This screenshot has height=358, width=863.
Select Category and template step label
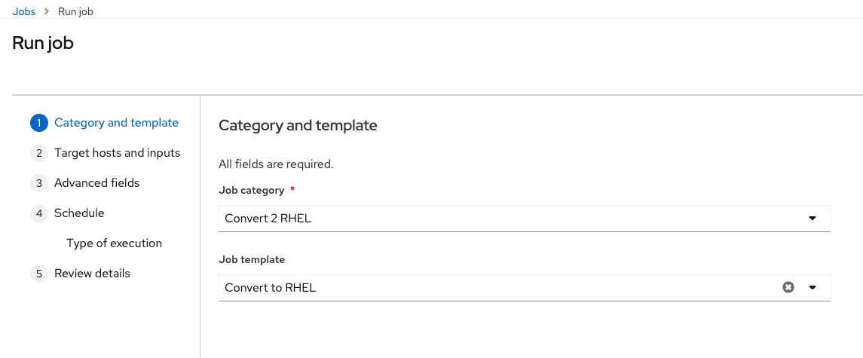pos(116,123)
